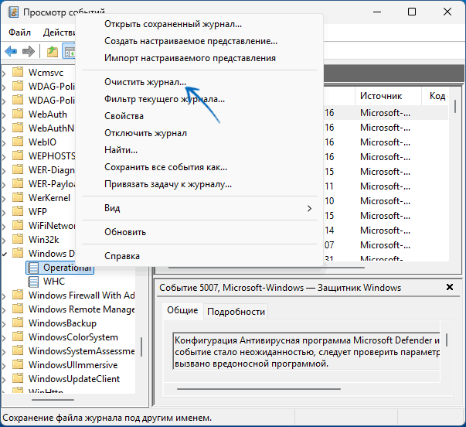
Task: Expand the WebAuth tree node
Action: coord(4,115)
